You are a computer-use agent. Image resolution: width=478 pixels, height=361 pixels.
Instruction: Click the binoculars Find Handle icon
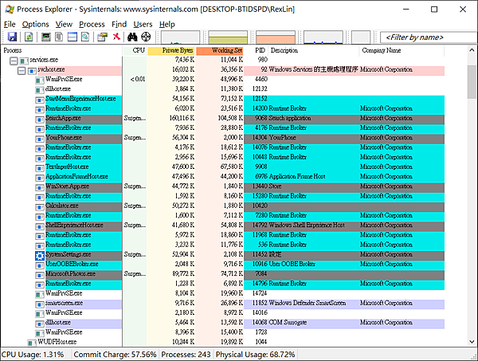coord(132,37)
